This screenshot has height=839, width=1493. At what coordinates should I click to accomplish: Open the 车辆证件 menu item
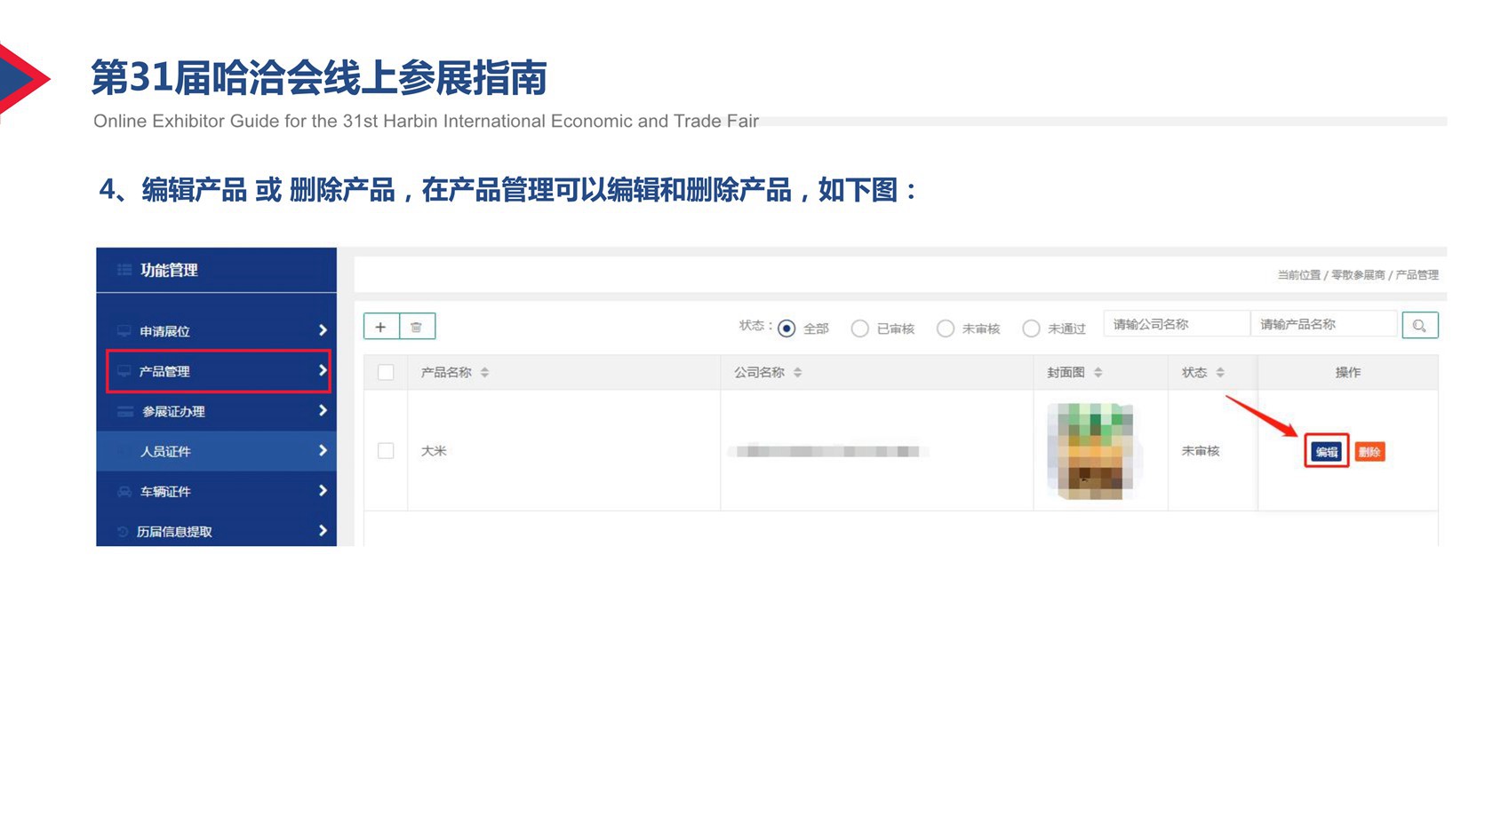pyautogui.click(x=217, y=491)
